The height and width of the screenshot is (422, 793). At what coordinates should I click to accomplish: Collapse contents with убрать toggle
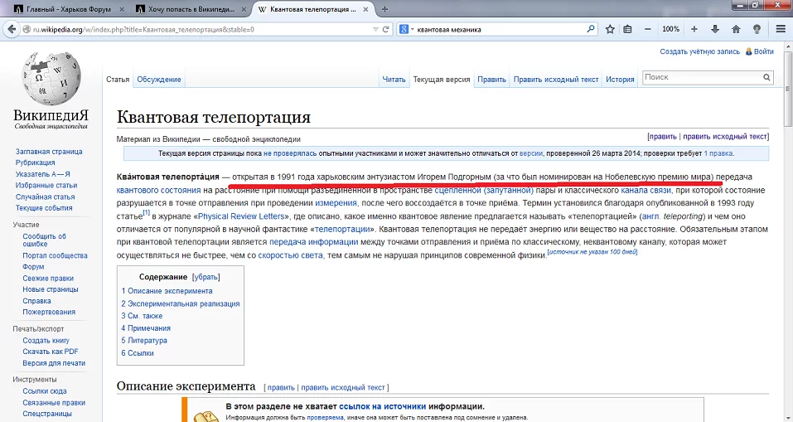click(206, 277)
